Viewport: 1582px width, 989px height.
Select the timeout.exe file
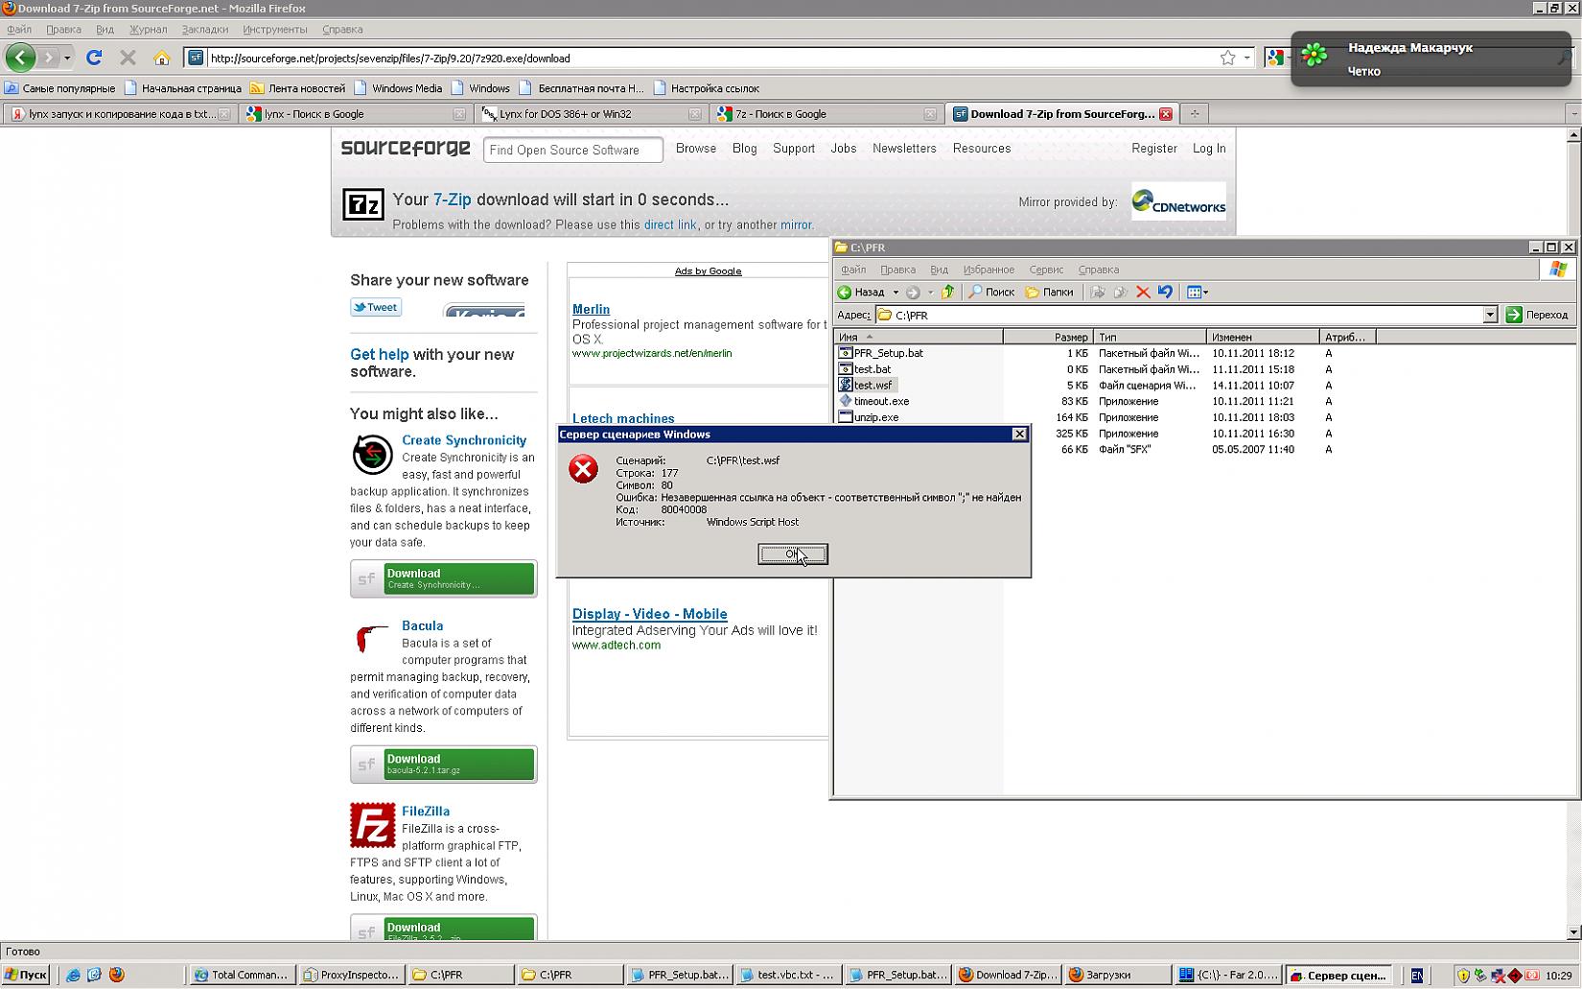tap(873, 401)
